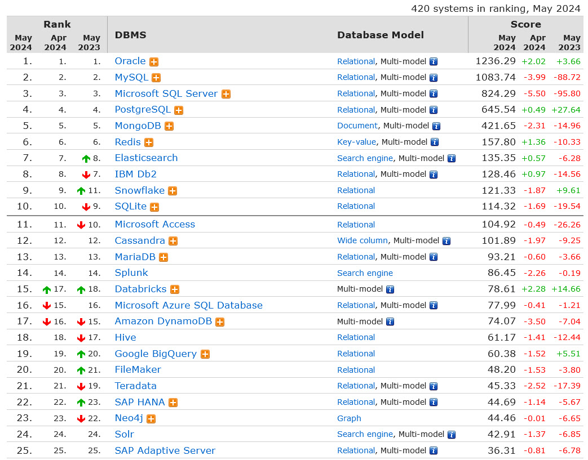Expand MySQL using its plus icon
The image size is (588, 460).
(156, 77)
